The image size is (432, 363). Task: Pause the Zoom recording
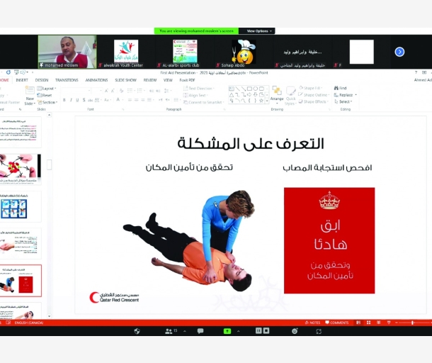click(257, 330)
